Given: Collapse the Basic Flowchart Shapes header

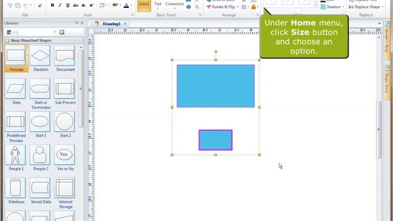Looking at the screenshot, I should tap(44, 41).
